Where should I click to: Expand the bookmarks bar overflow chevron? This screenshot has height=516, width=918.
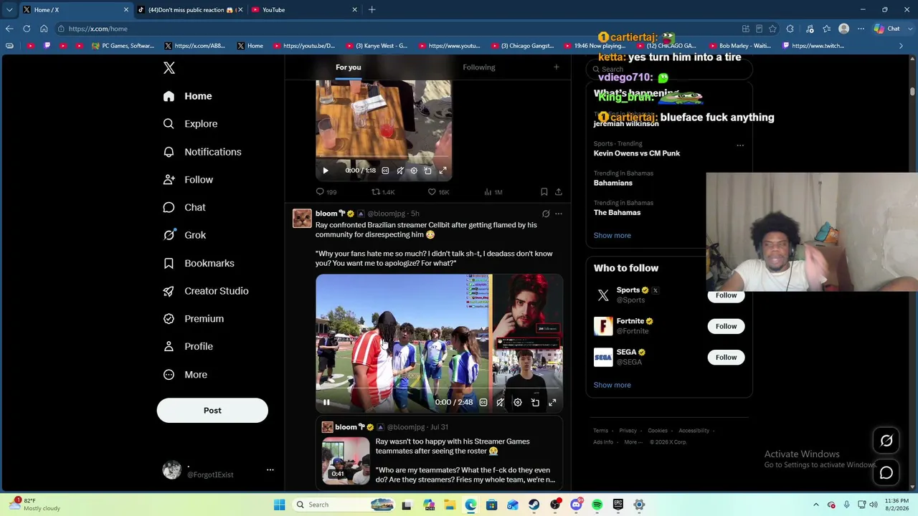coord(902,46)
